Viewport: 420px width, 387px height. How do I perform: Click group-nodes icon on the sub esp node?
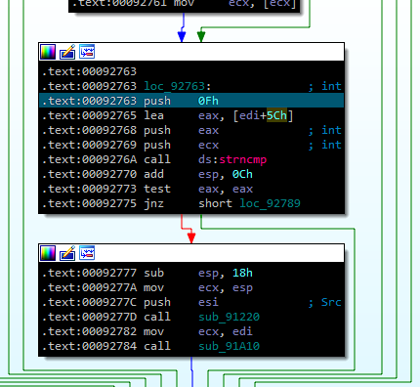87,253
